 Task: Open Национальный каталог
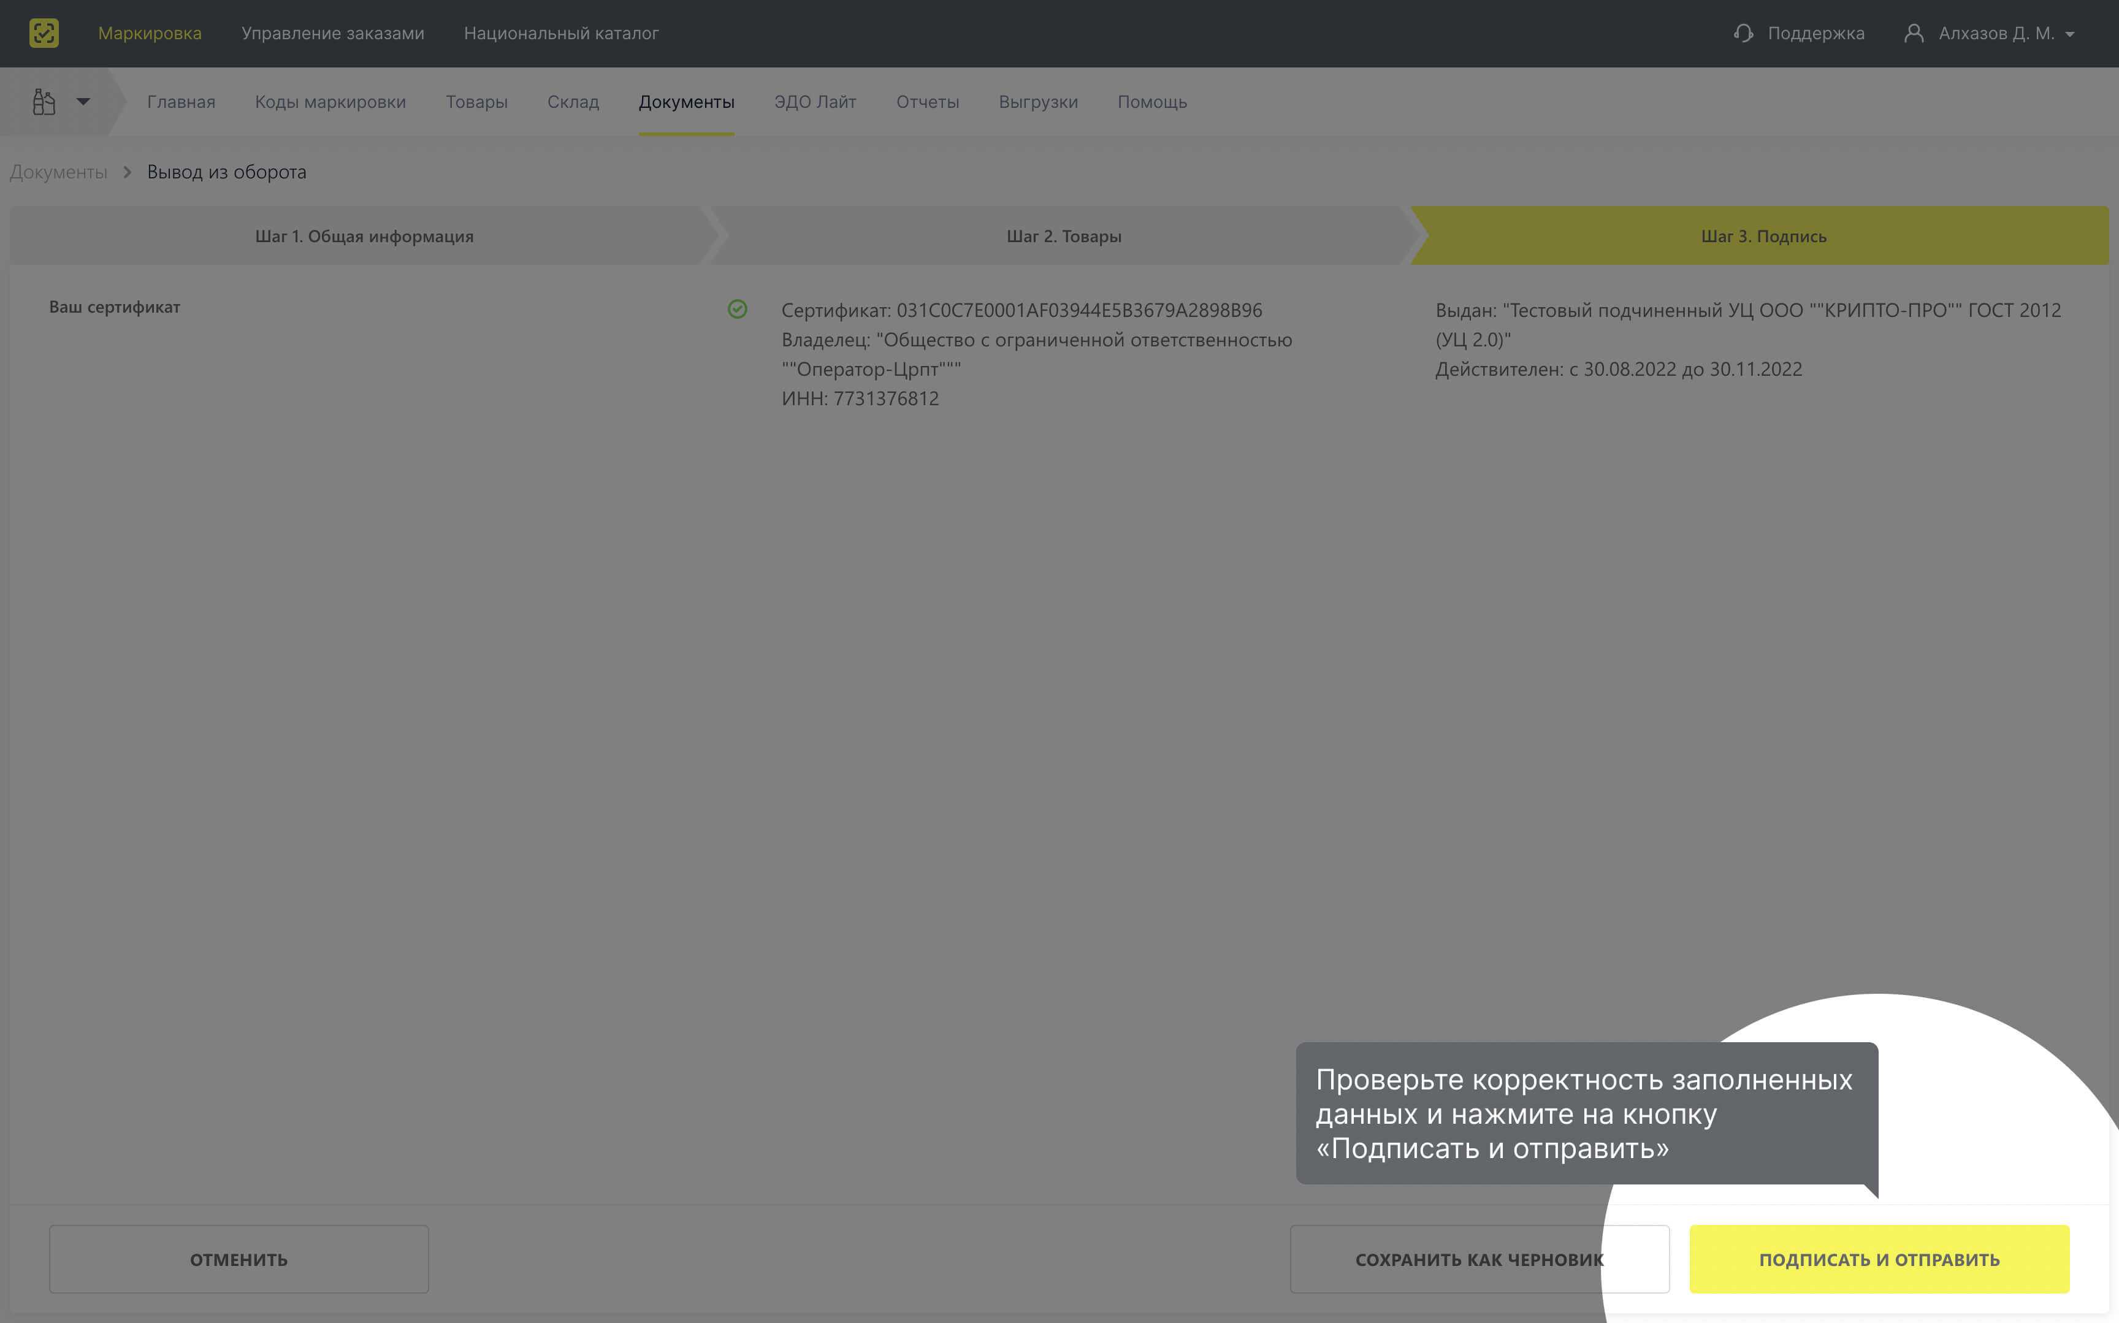pyautogui.click(x=561, y=33)
